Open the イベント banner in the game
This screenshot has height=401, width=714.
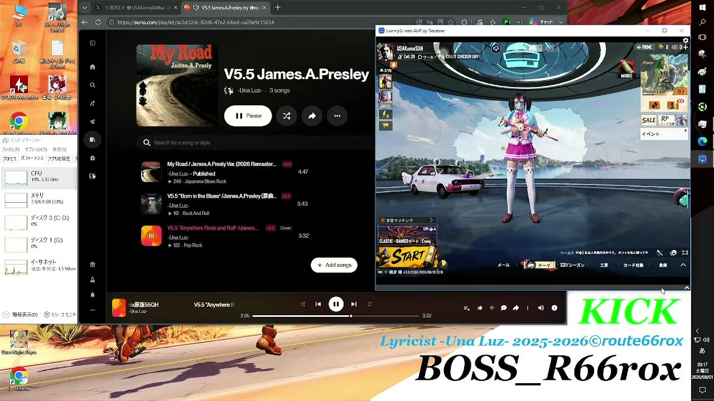(664, 134)
